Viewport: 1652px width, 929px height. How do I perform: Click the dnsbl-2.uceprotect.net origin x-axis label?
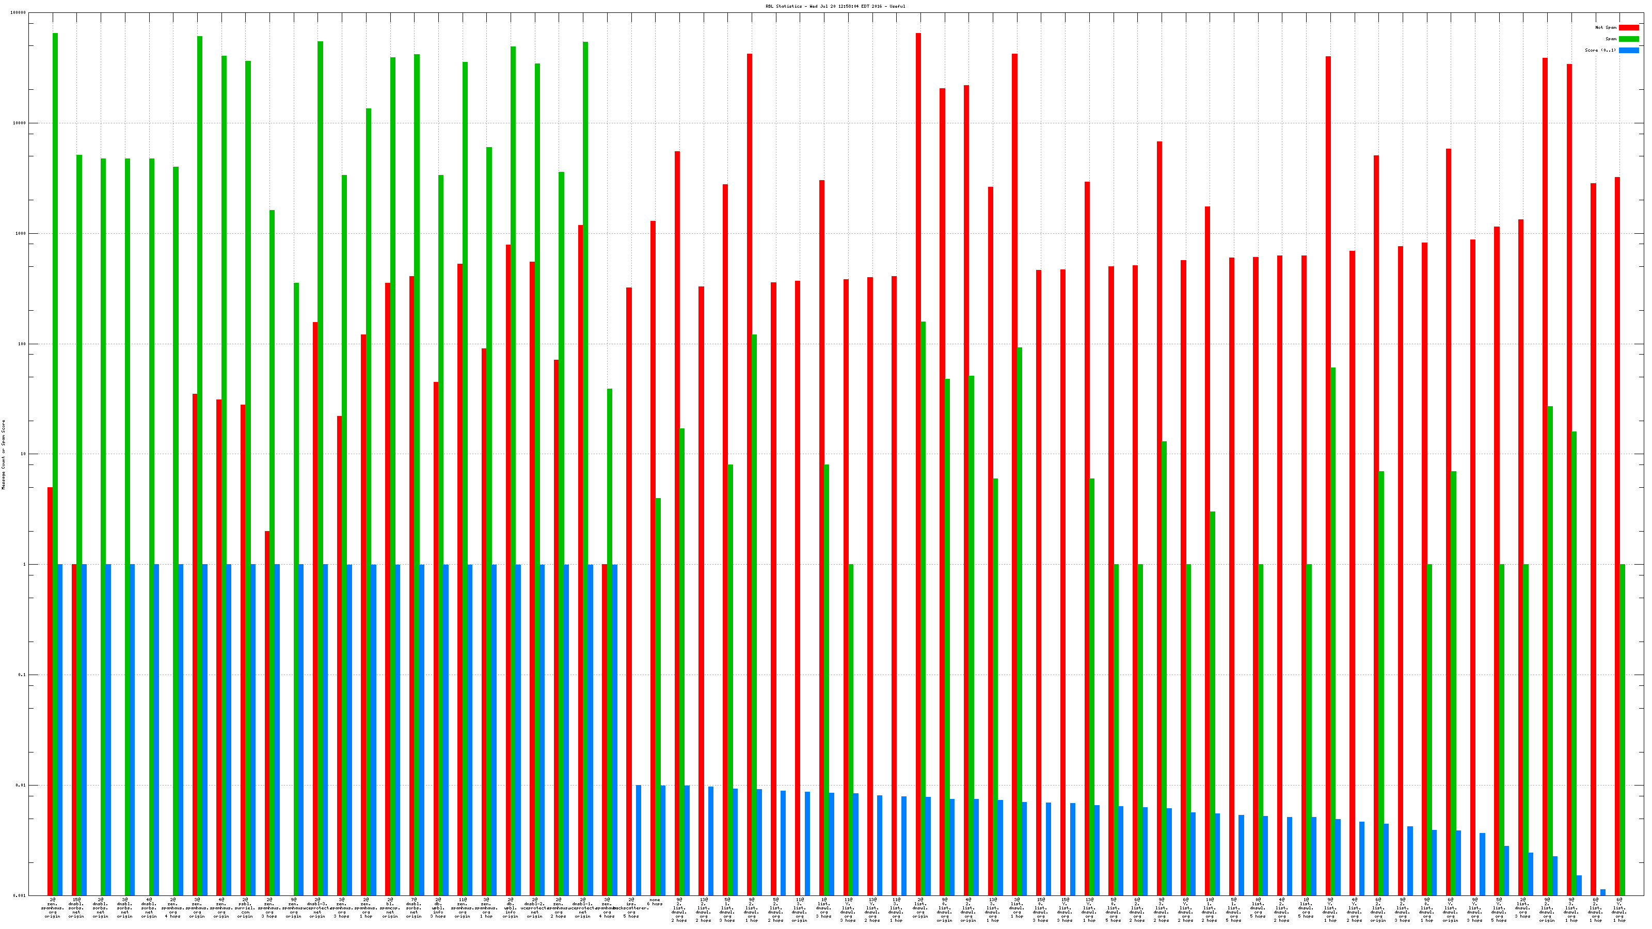[x=534, y=908]
